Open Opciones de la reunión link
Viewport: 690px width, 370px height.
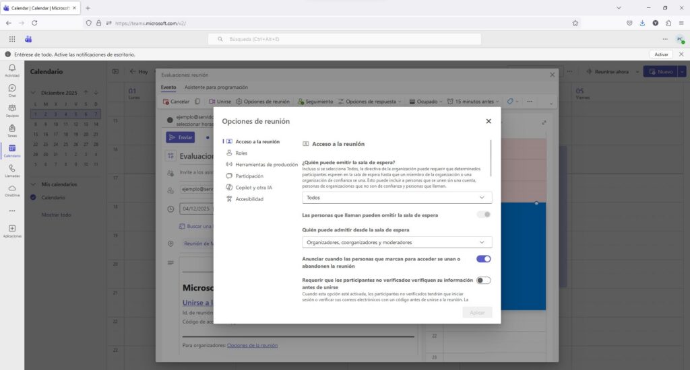point(252,345)
